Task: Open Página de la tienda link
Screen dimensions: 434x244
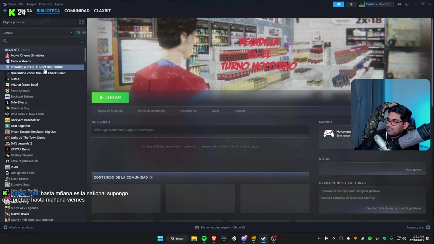Action: 110,111
